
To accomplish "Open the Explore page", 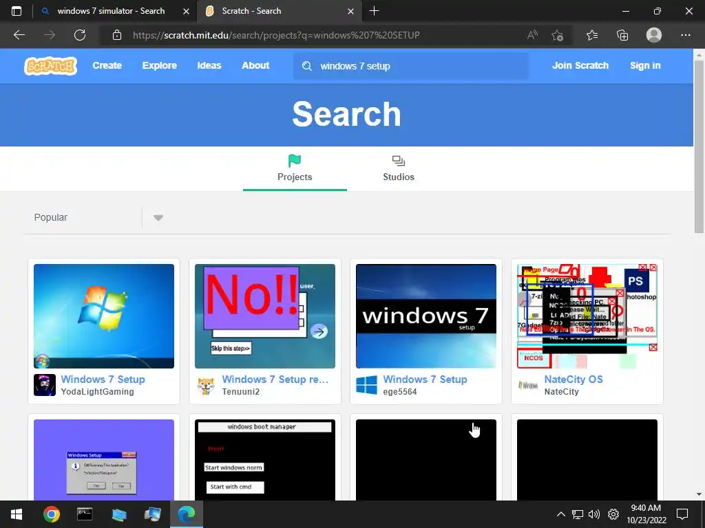I will pos(160,65).
